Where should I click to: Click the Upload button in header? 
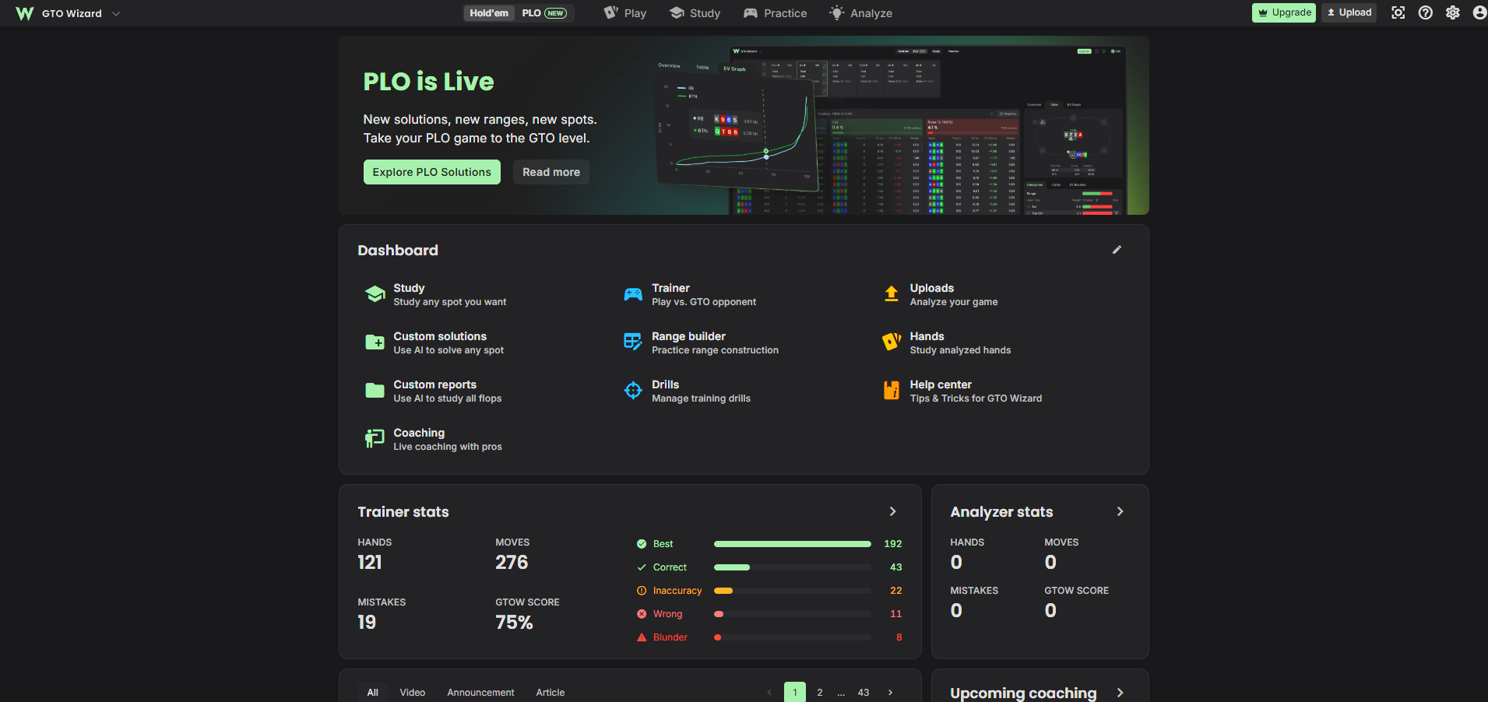(x=1349, y=12)
